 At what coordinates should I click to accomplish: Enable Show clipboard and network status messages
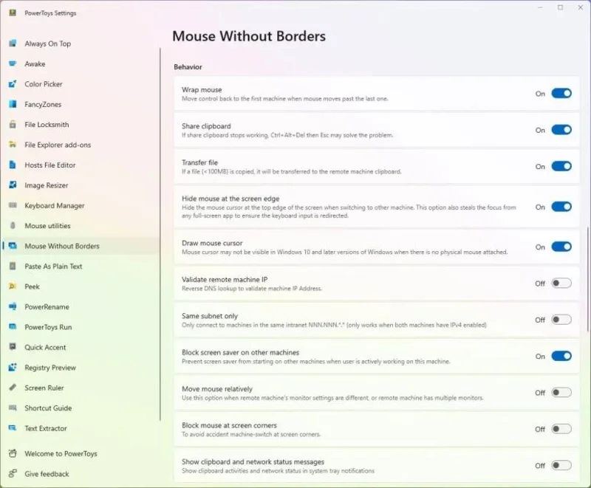(x=561, y=465)
